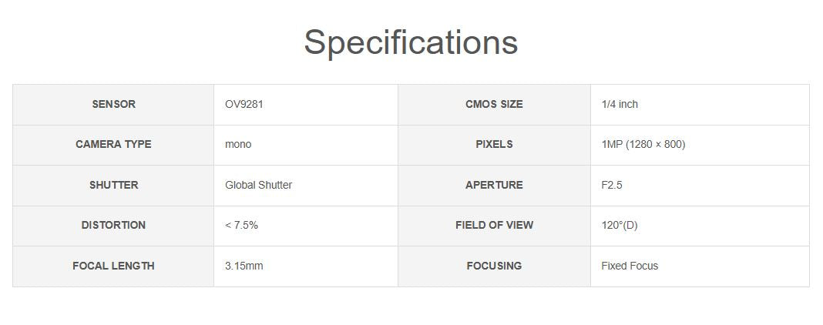
Task: Click the Fixed Focus value
Action: pyautogui.click(x=630, y=266)
